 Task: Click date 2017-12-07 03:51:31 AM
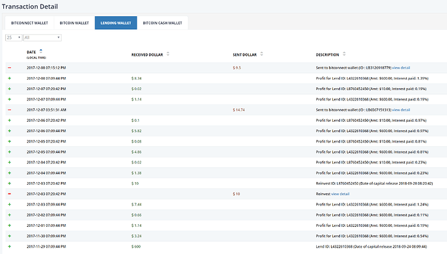pos(46,110)
